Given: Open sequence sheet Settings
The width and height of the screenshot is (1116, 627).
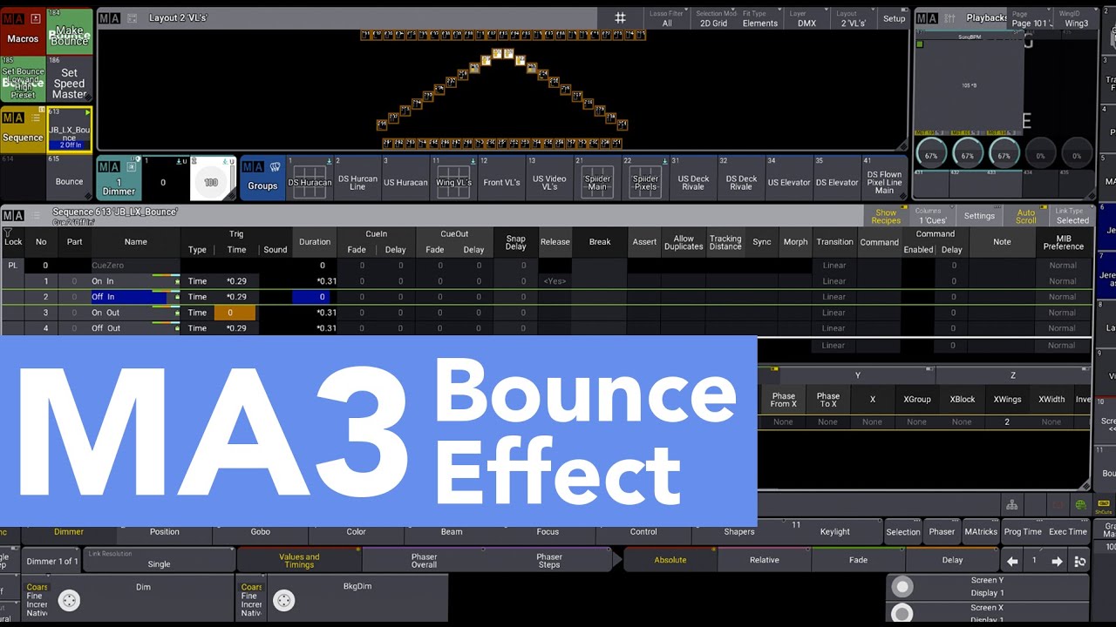Looking at the screenshot, I should [978, 216].
